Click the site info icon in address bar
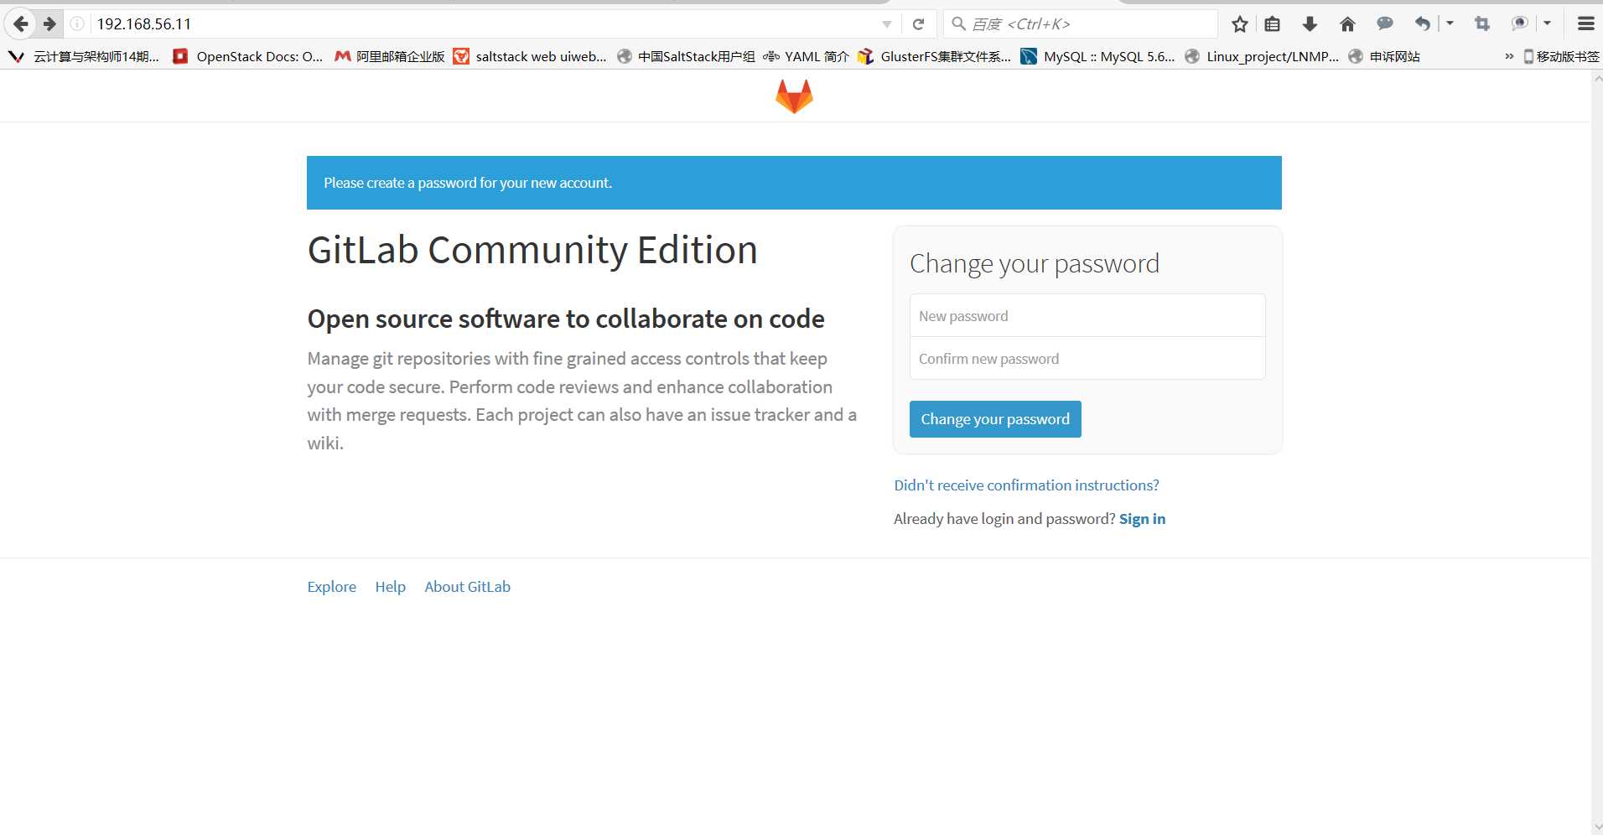Screen dimensions: 1603x835 tap(77, 24)
